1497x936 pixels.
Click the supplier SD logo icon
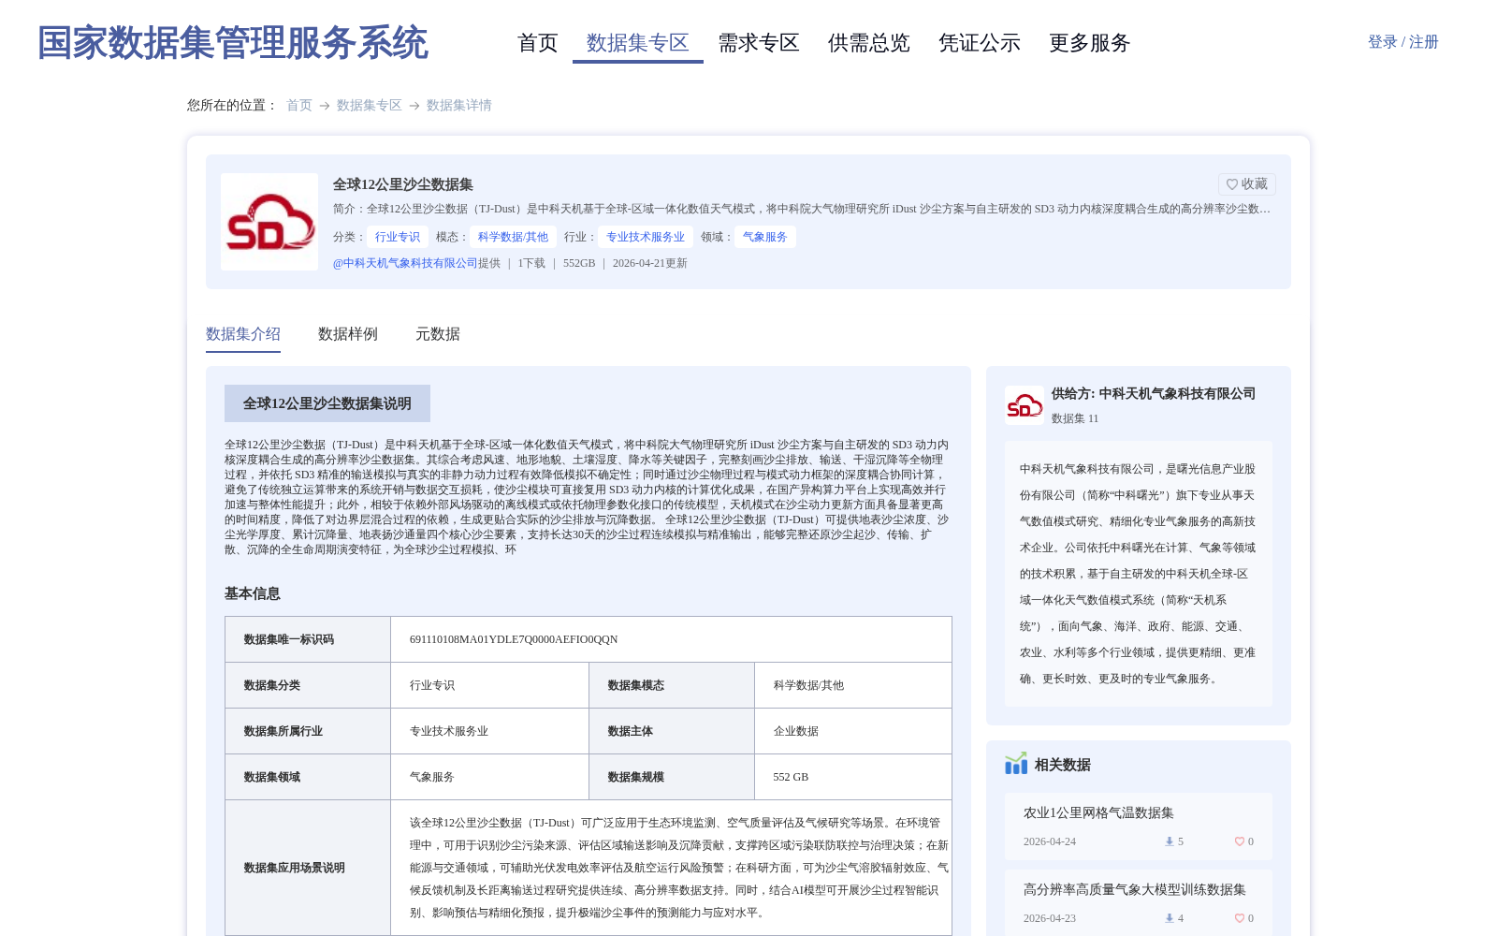(1025, 405)
